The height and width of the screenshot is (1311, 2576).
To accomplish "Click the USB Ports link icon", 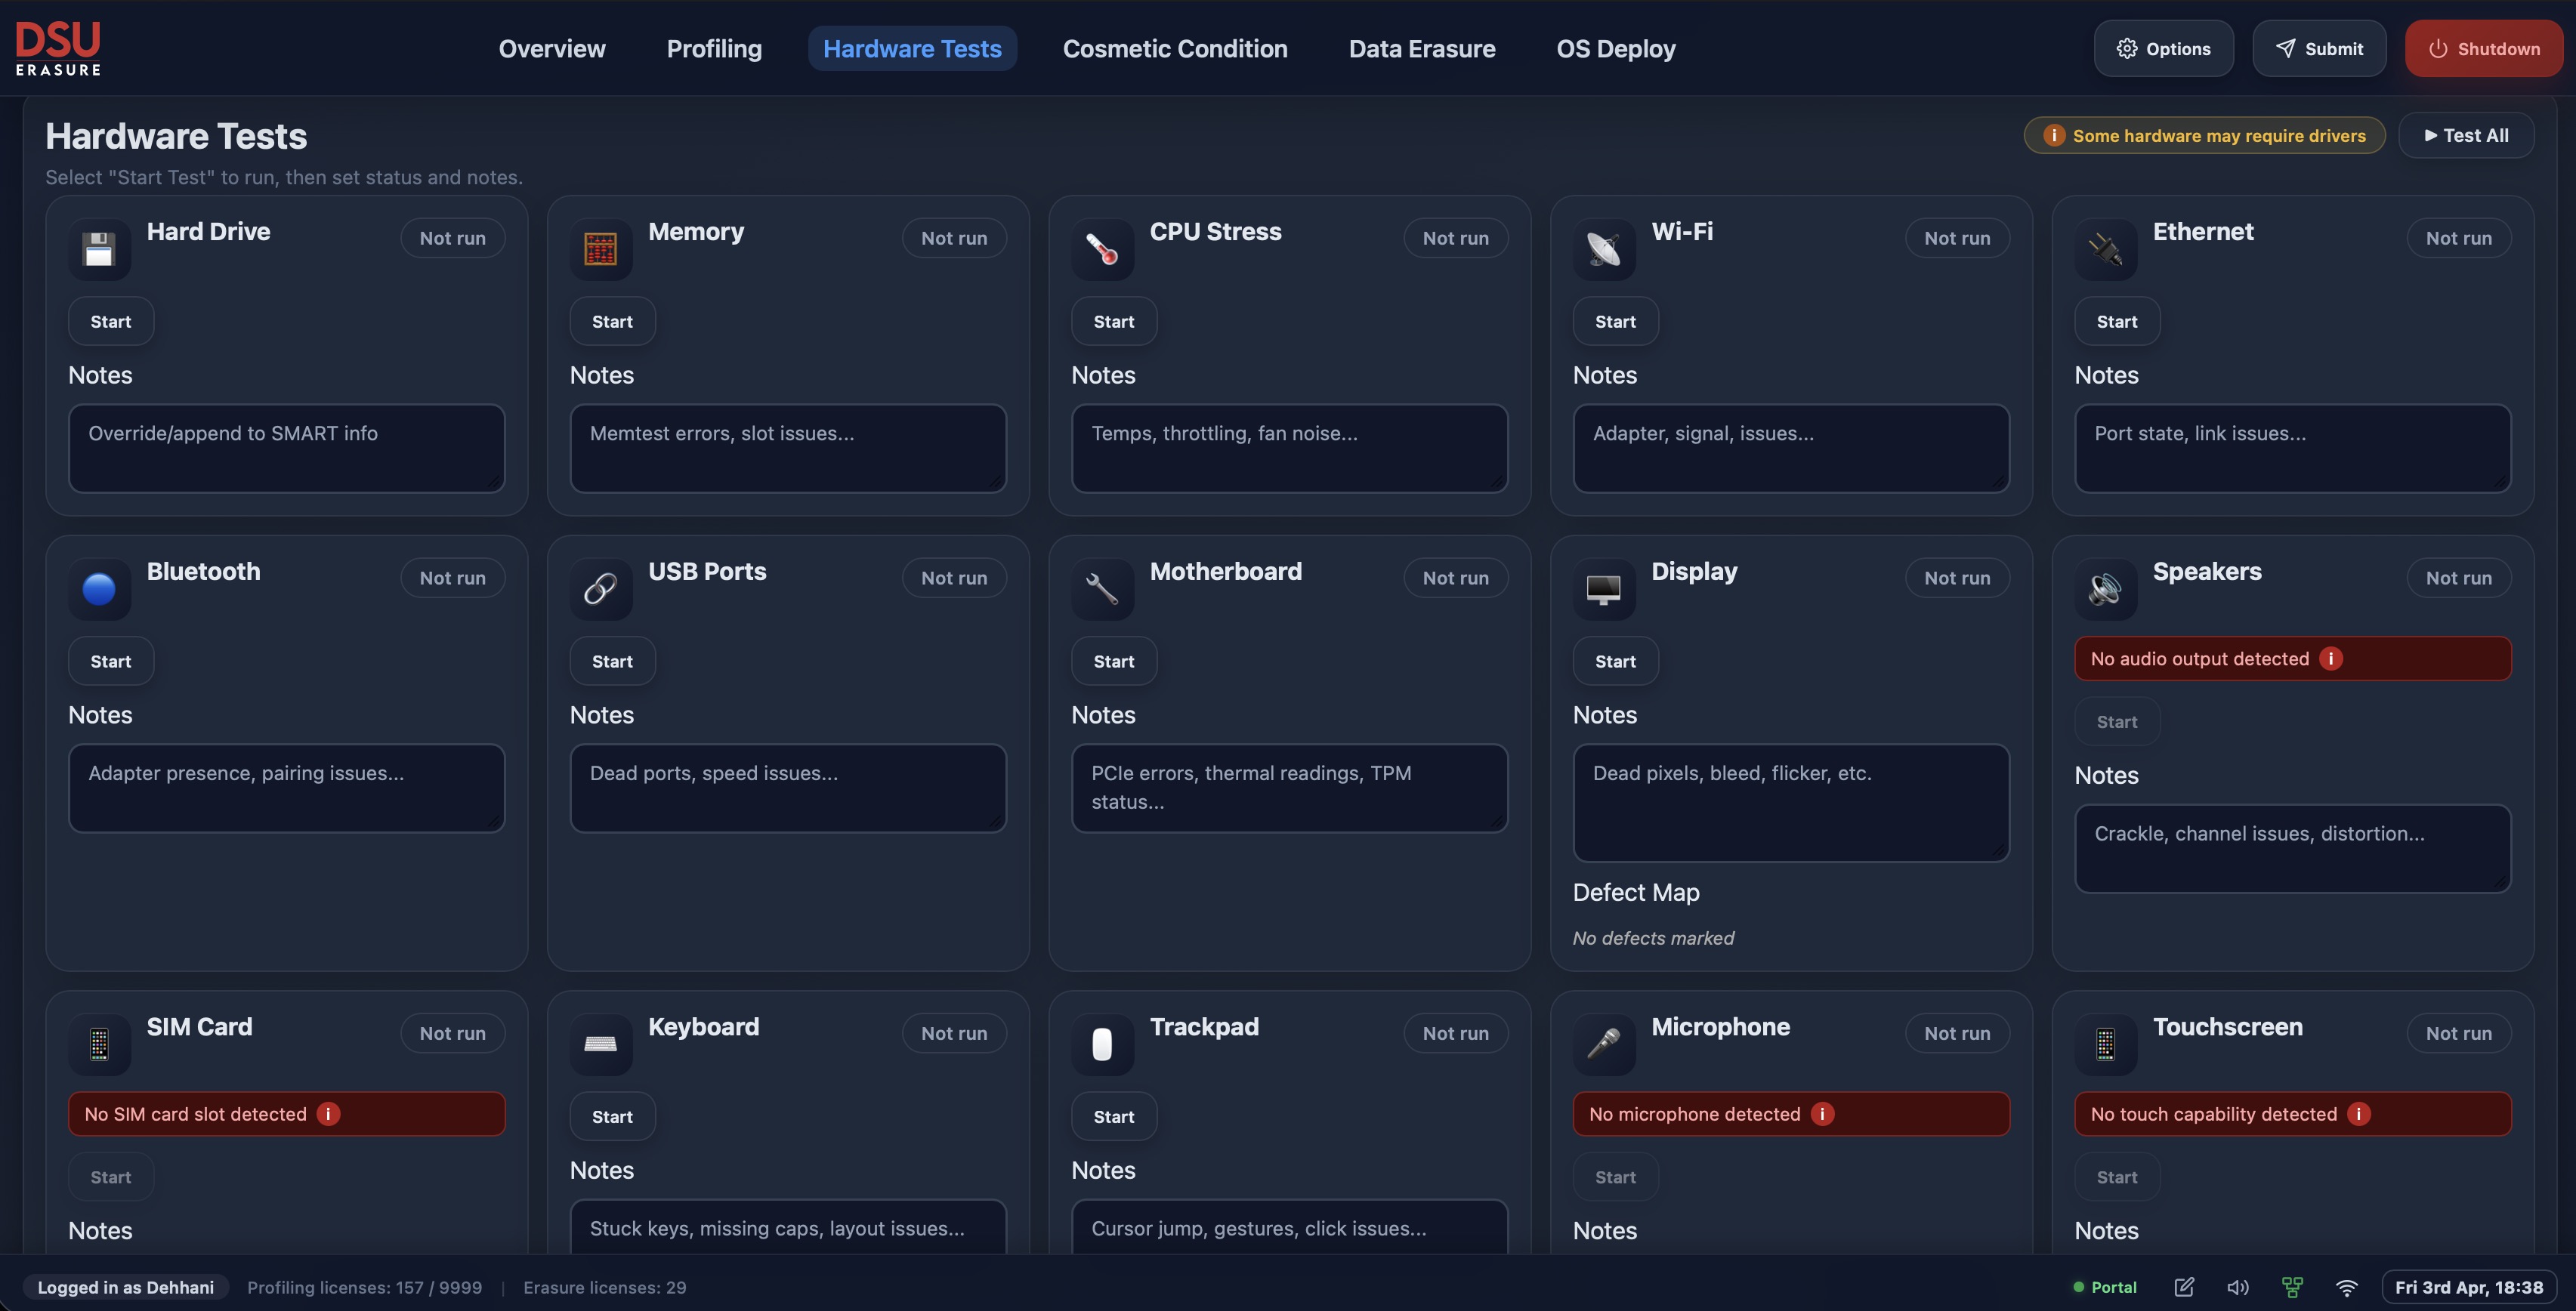I will (x=600, y=589).
